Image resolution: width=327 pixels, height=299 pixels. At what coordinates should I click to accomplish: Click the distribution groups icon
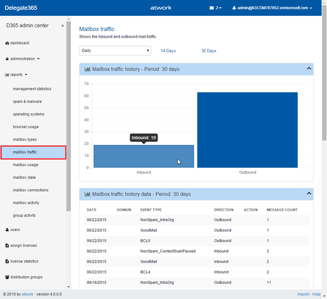(7, 277)
